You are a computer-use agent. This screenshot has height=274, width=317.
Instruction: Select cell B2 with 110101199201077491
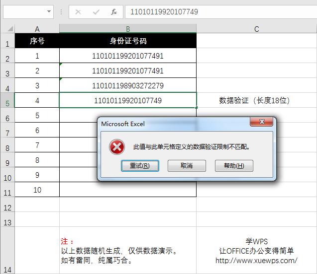128,56
